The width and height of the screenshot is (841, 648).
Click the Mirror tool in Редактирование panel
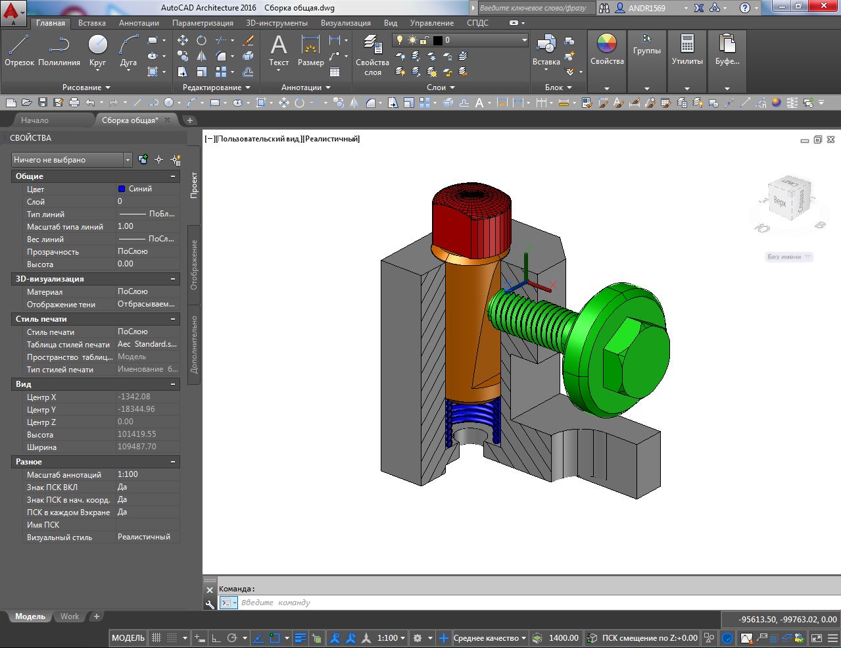coord(202,56)
